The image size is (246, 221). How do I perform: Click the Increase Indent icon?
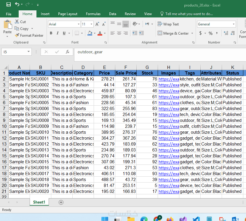(x=141, y=33)
